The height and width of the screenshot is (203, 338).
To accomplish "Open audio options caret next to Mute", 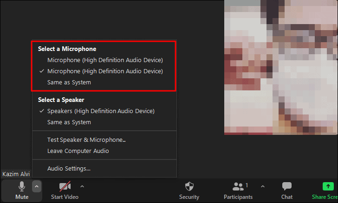I will 37,186.
